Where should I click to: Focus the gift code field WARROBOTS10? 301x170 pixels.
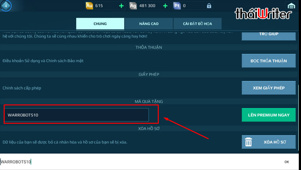tap(77, 115)
